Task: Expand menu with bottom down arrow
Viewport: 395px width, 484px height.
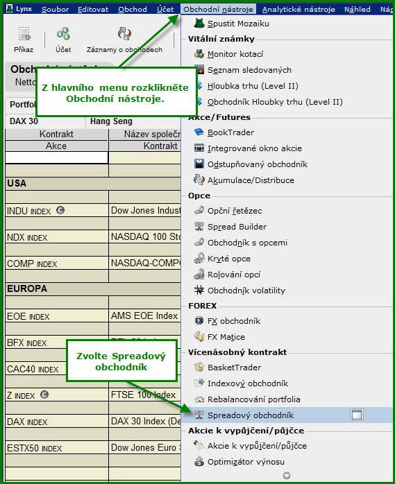Action: coord(287,476)
